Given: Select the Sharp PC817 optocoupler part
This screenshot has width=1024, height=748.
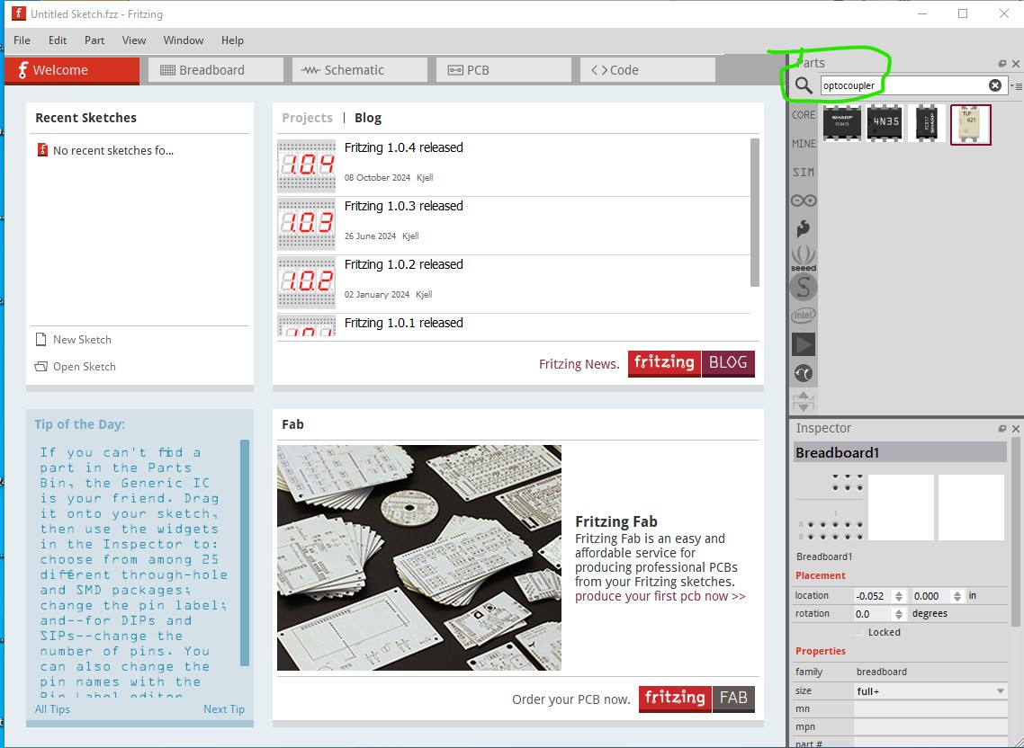Looking at the screenshot, I should click(x=927, y=123).
